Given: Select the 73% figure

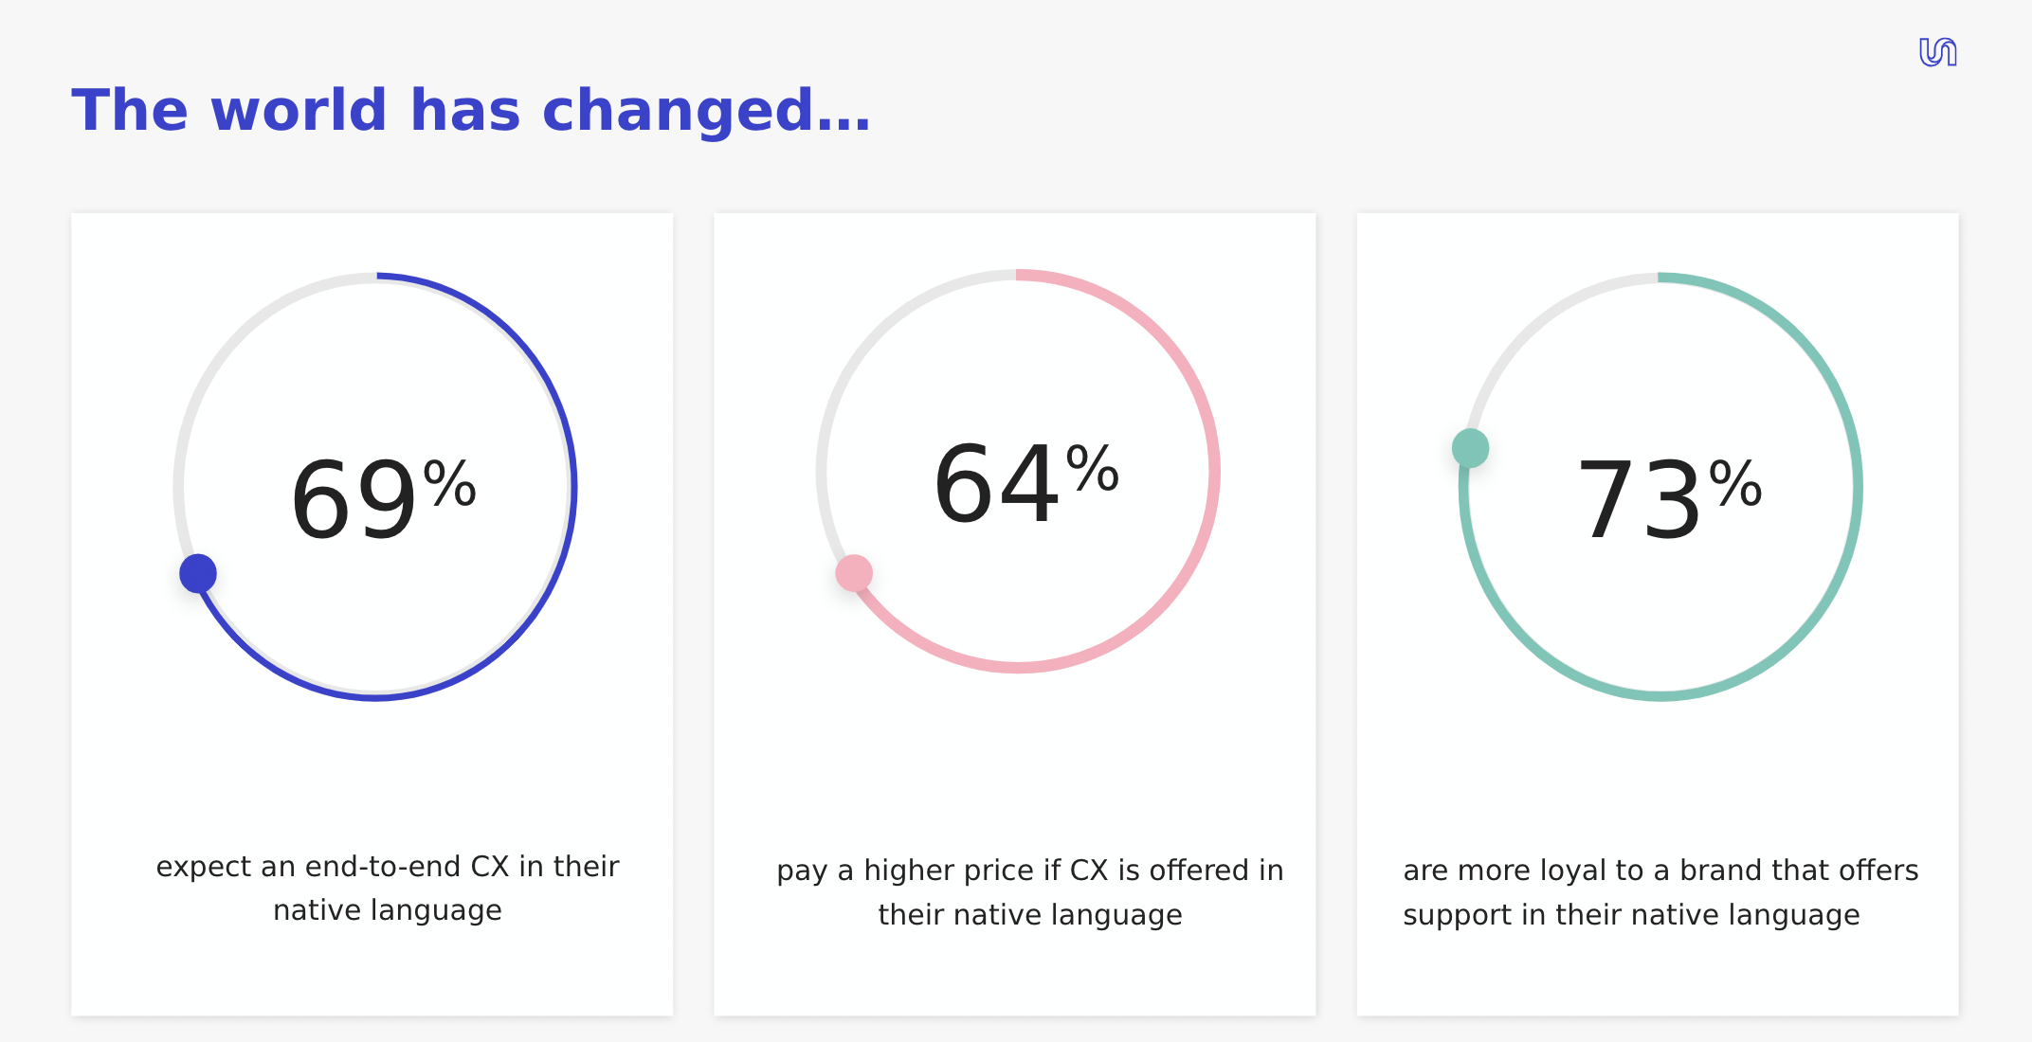Looking at the screenshot, I should 1669,497.
